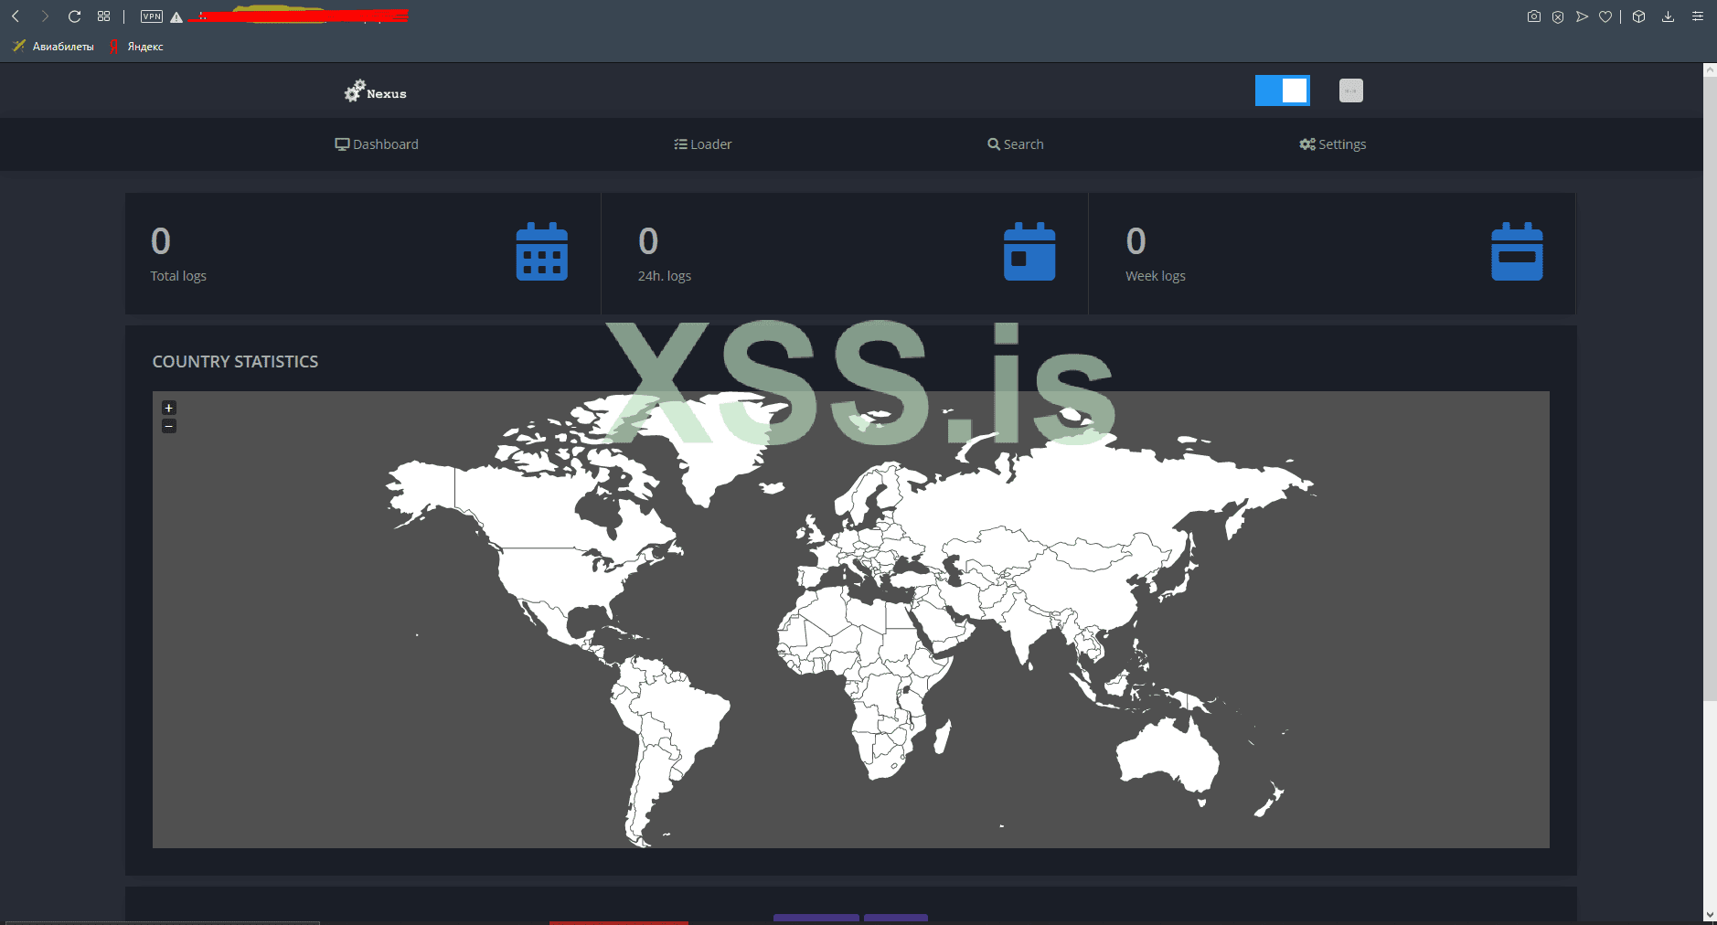Click the scrollbar down arrow
1717x925 pixels.
pyautogui.click(x=1710, y=915)
